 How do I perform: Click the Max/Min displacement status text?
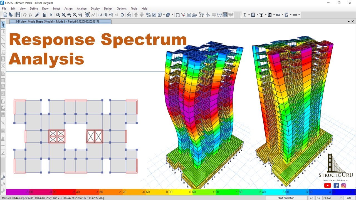click(x=52, y=198)
